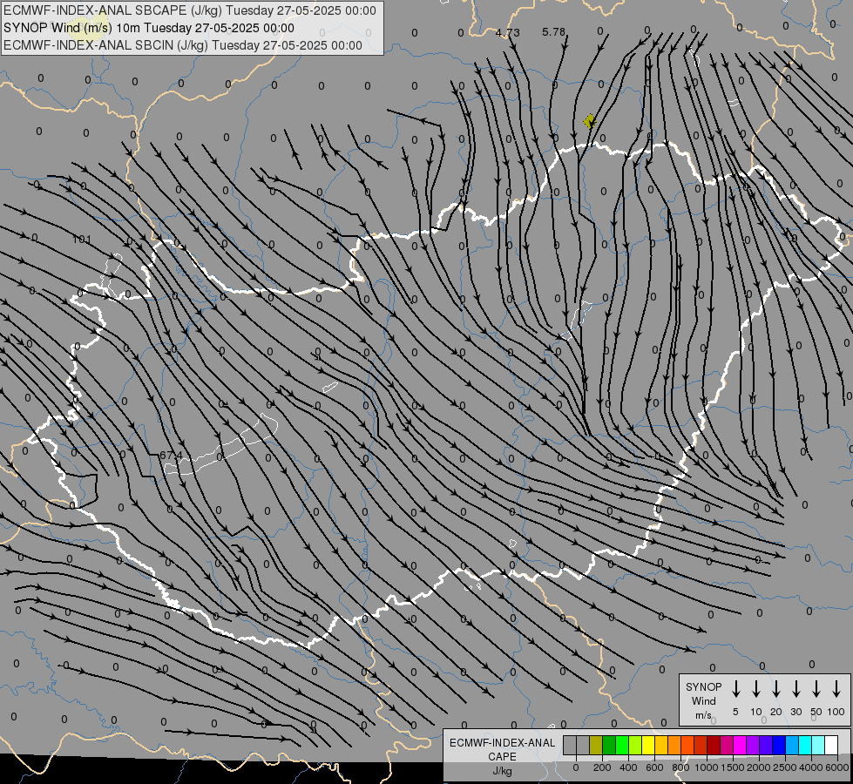Click the 5.78 value at the top of the map

554,32
